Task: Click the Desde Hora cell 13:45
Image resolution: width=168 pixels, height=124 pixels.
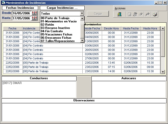Action: tap(111, 63)
